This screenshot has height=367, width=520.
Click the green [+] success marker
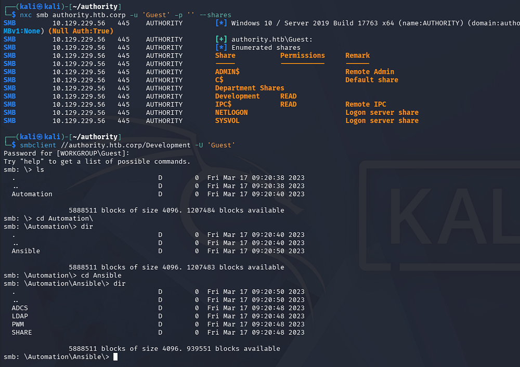tap(221, 39)
